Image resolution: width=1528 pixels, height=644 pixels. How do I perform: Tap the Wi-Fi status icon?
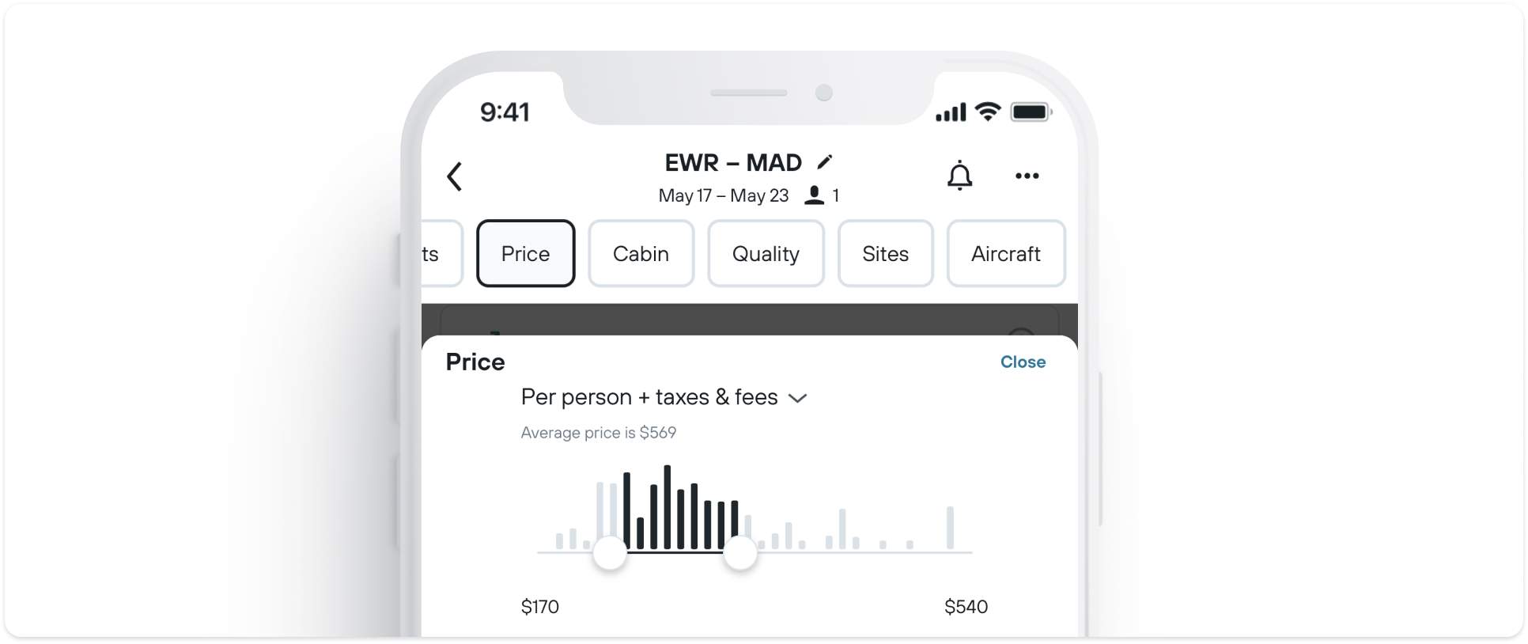(987, 112)
